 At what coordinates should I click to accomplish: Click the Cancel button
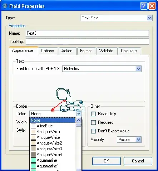(138, 161)
